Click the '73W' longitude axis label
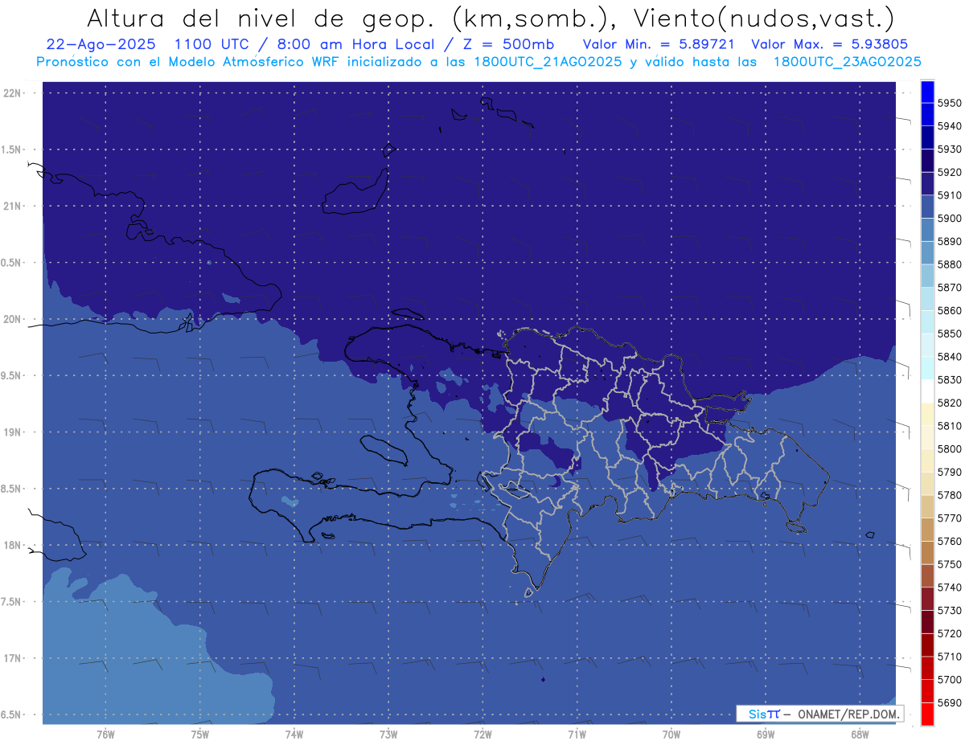This screenshot has height=745, width=965. click(x=388, y=735)
